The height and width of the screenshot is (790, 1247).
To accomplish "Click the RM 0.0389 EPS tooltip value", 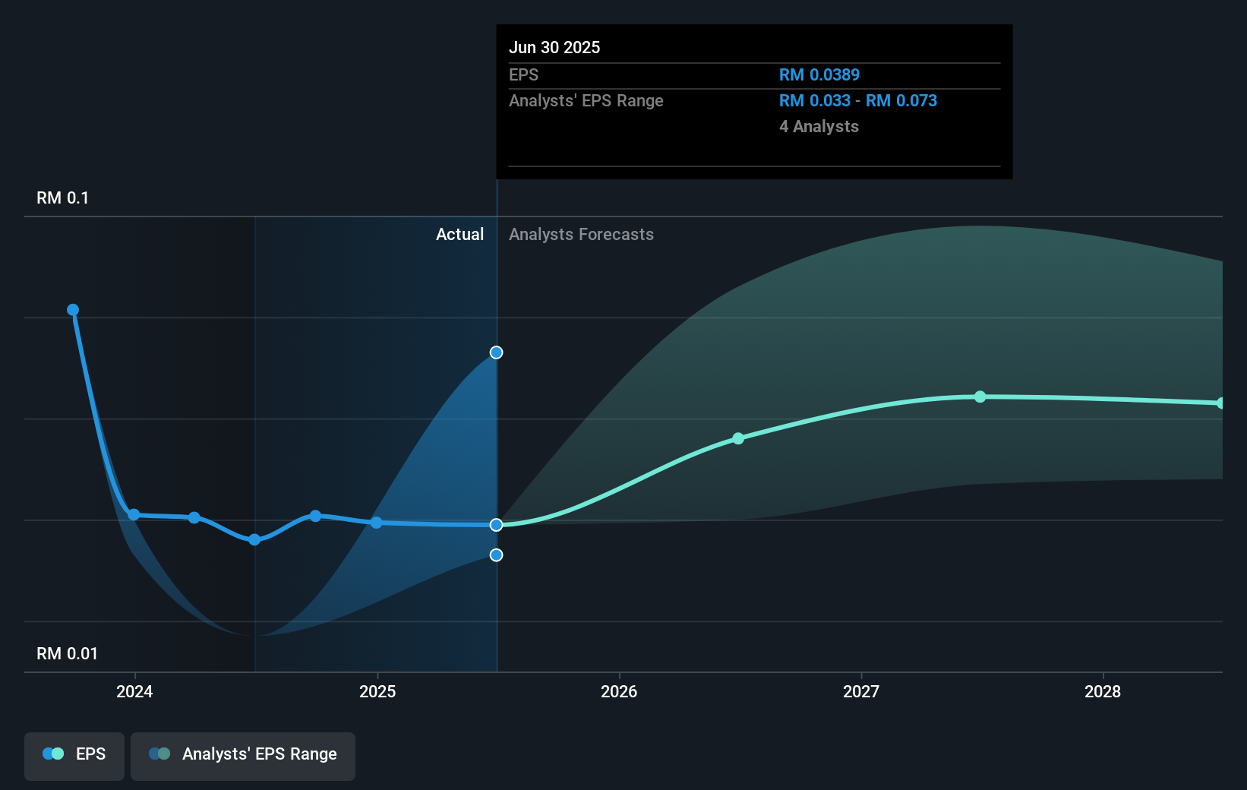I will pos(819,75).
